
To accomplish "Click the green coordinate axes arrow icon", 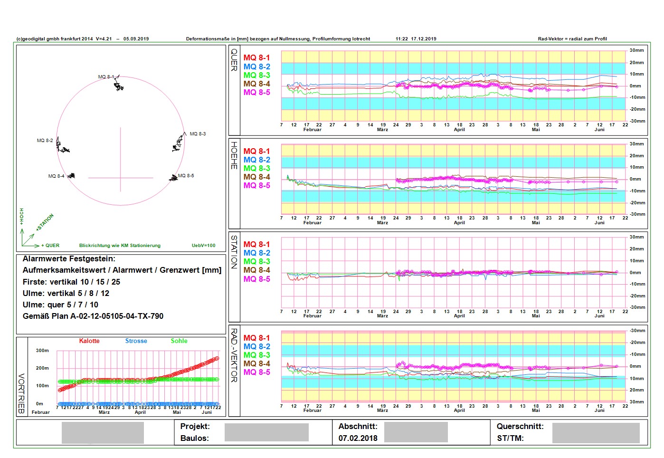I will [x=29, y=239].
